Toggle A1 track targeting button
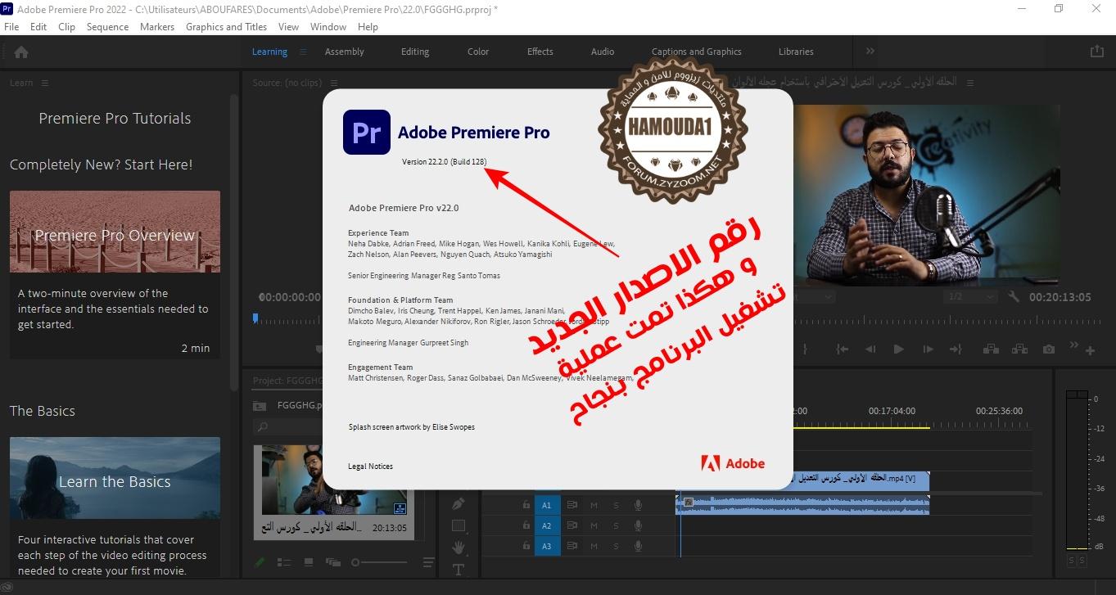1116x595 pixels. click(x=548, y=505)
